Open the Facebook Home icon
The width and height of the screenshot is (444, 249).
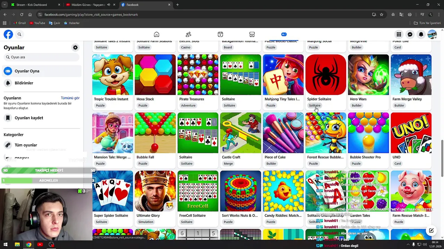pyautogui.click(x=156, y=34)
